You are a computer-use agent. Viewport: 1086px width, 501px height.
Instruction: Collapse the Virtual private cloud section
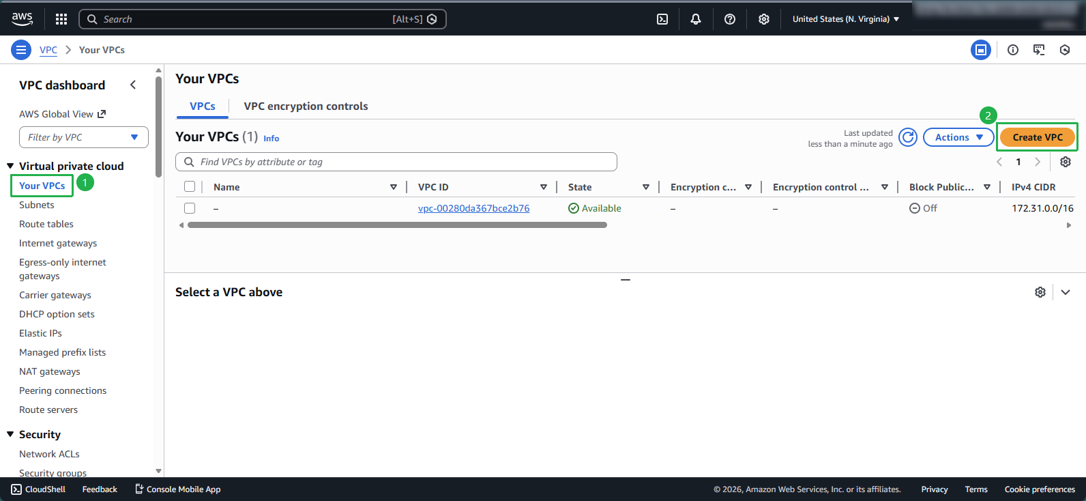coord(10,166)
